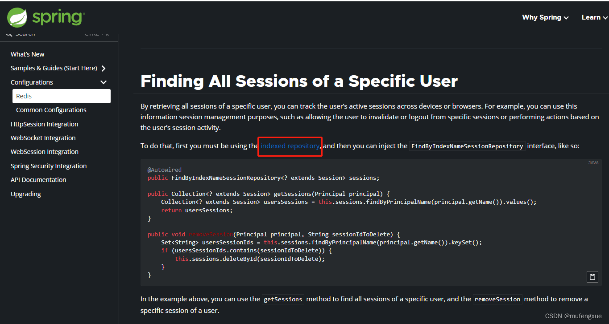
Task: Click the JAVA label on the code block
Action: click(x=593, y=162)
